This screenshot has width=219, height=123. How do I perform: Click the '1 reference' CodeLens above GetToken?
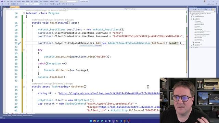tap(37, 84)
